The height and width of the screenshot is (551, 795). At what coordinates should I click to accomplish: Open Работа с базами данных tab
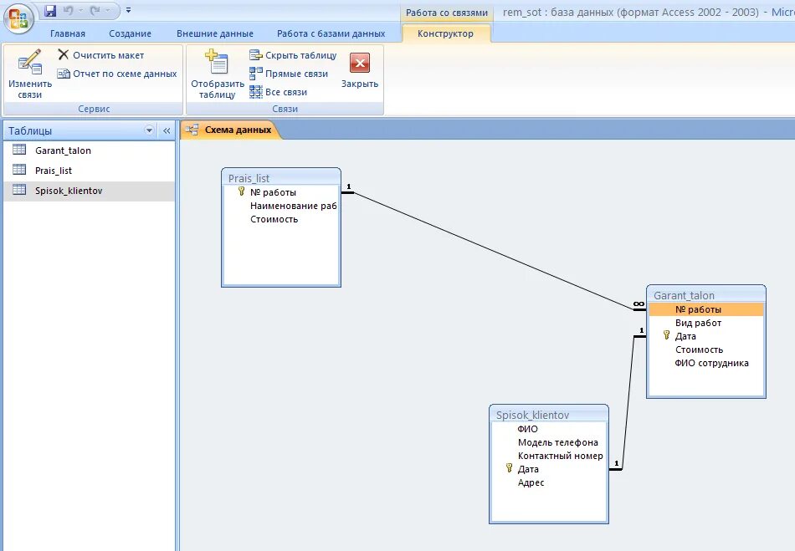(331, 33)
